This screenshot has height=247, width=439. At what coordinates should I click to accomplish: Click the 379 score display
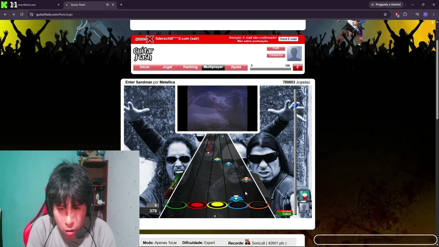click(153, 211)
